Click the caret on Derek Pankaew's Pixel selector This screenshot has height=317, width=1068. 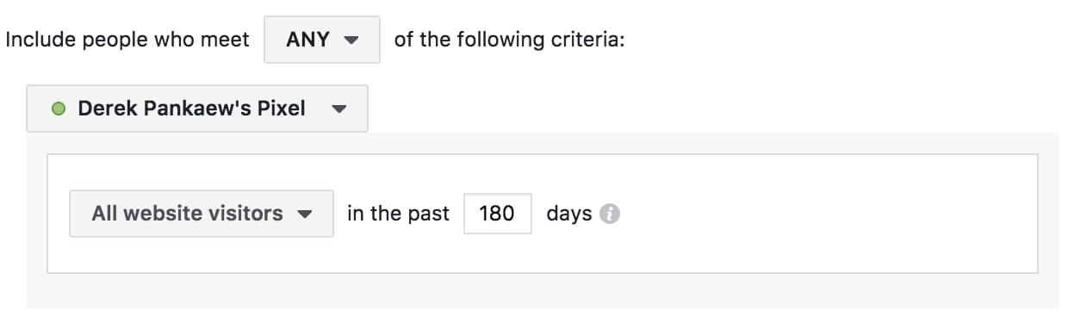coord(338,109)
